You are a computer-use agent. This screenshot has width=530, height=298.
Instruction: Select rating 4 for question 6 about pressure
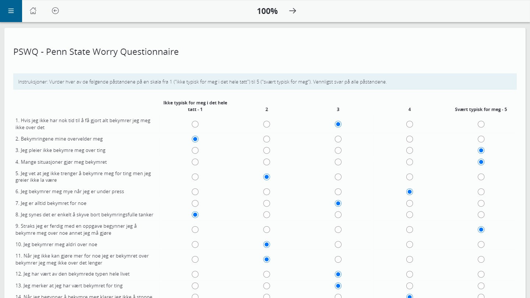click(410, 192)
